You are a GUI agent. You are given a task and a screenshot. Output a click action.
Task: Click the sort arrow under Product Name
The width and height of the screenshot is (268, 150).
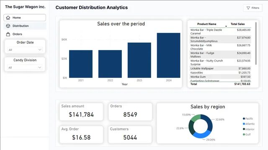[226, 26]
